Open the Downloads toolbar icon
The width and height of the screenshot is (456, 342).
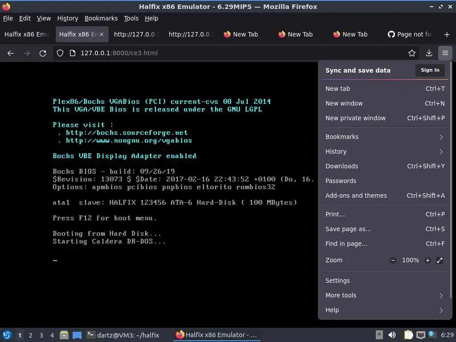pos(429,53)
